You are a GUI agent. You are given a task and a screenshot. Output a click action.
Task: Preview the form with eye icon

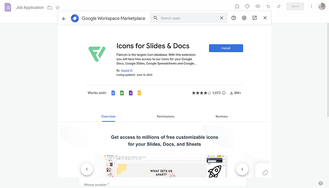[258, 6]
